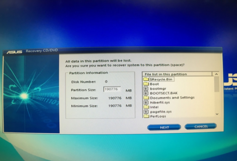Click the Partition Size input field
Viewport: 237px width, 161px height.
point(112,89)
